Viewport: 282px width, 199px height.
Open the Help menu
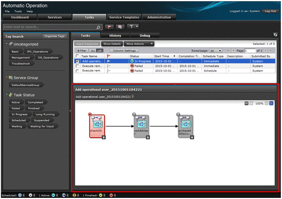(30, 12)
